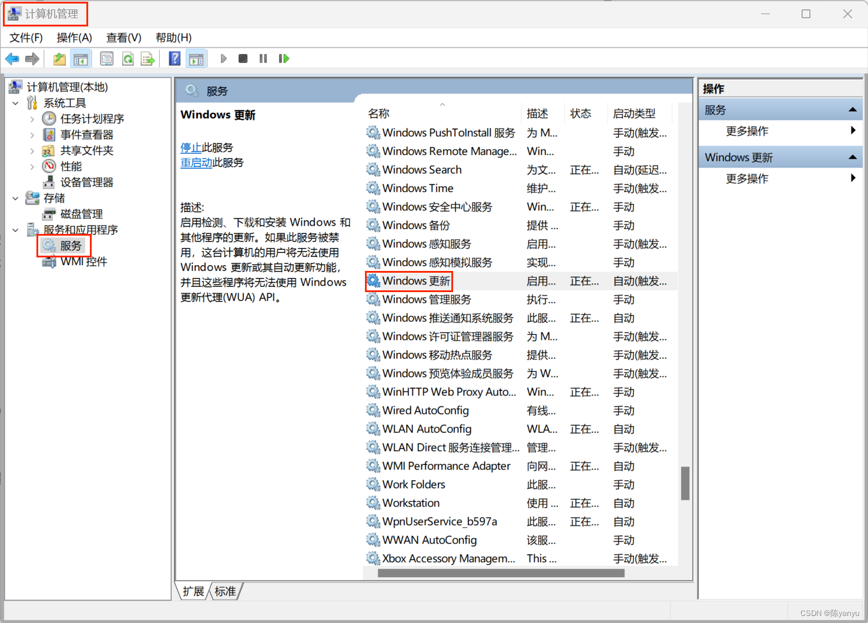The height and width of the screenshot is (623, 868).
Task: Click gear icon of Windows 更新 service
Action: pyautogui.click(x=373, y=280)
